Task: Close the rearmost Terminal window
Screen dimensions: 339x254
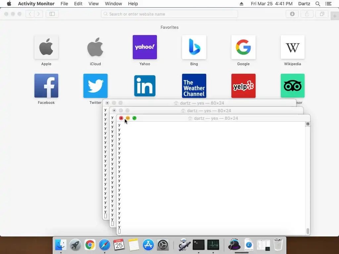Action: (x=107, y=103)
